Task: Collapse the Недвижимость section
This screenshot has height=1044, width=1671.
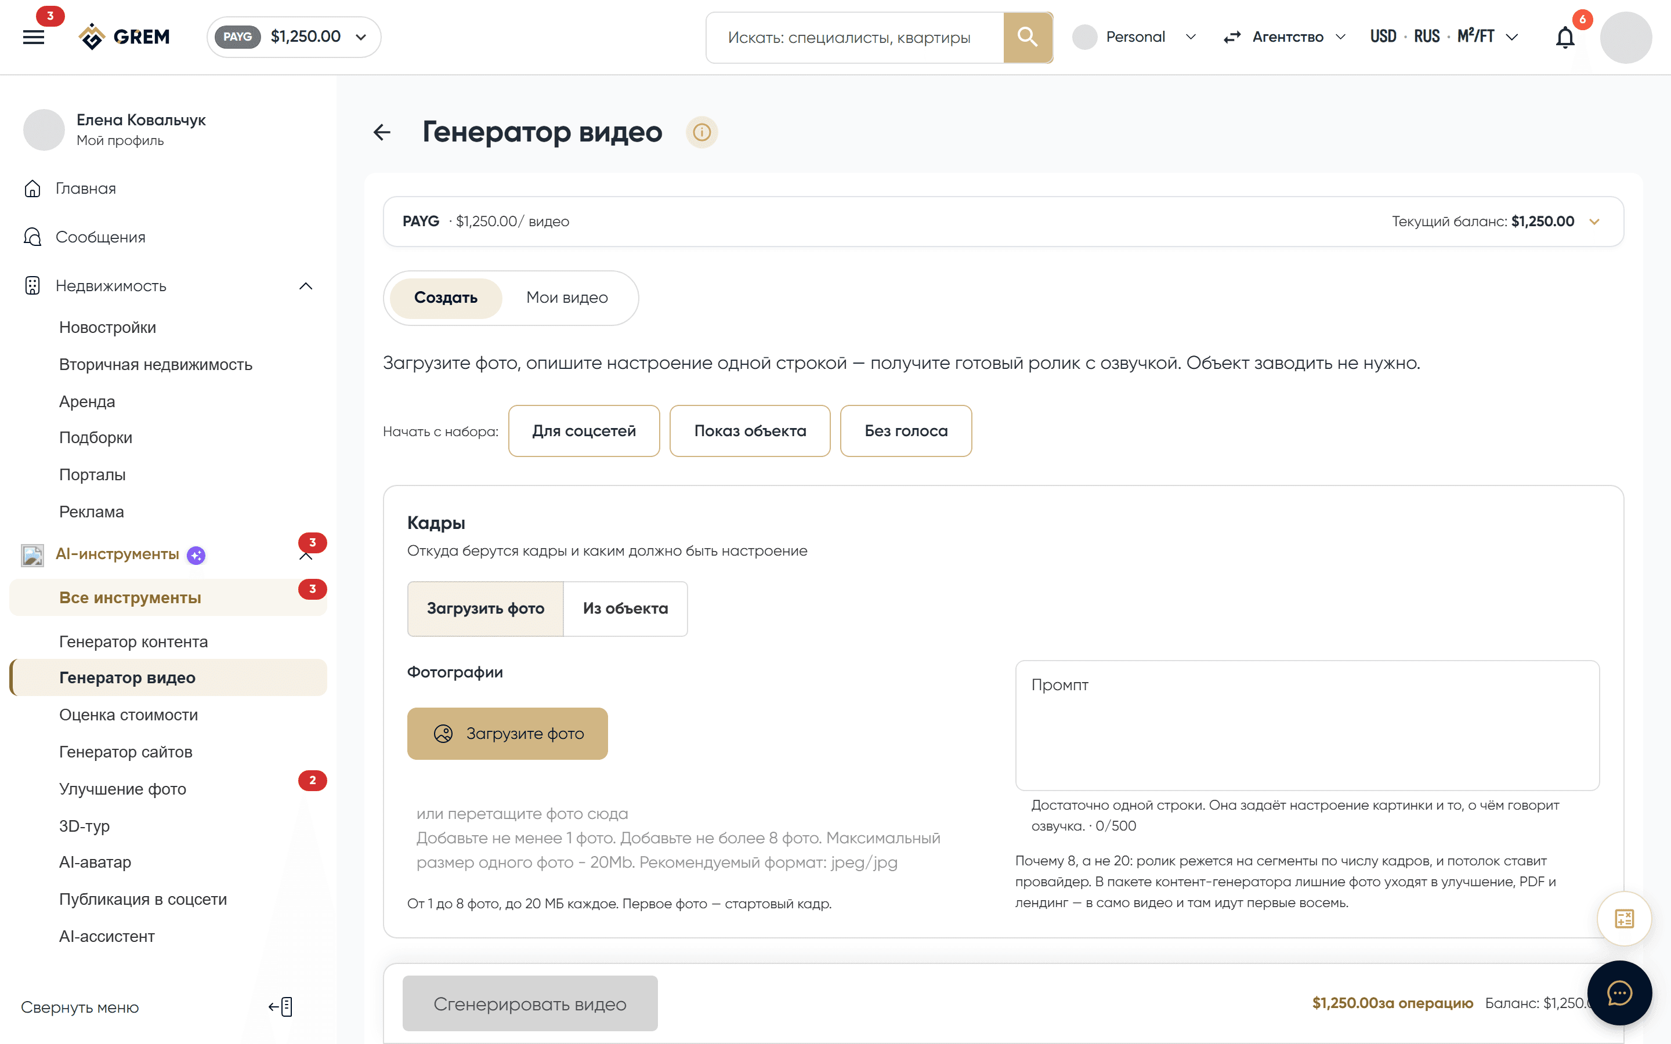Action: (306, 286)
